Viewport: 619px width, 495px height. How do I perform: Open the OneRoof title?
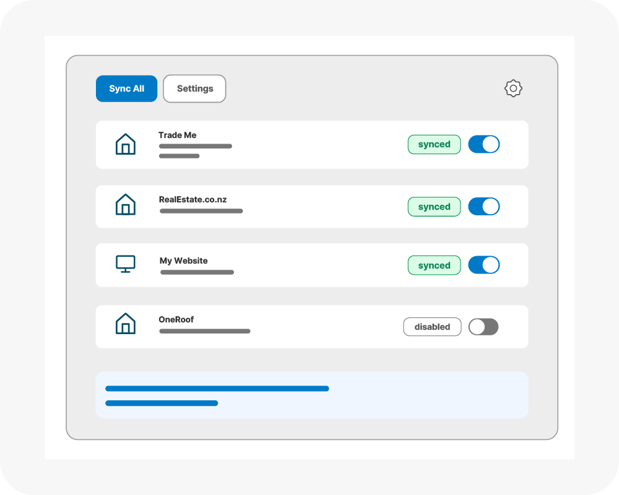tap(176, 319)
